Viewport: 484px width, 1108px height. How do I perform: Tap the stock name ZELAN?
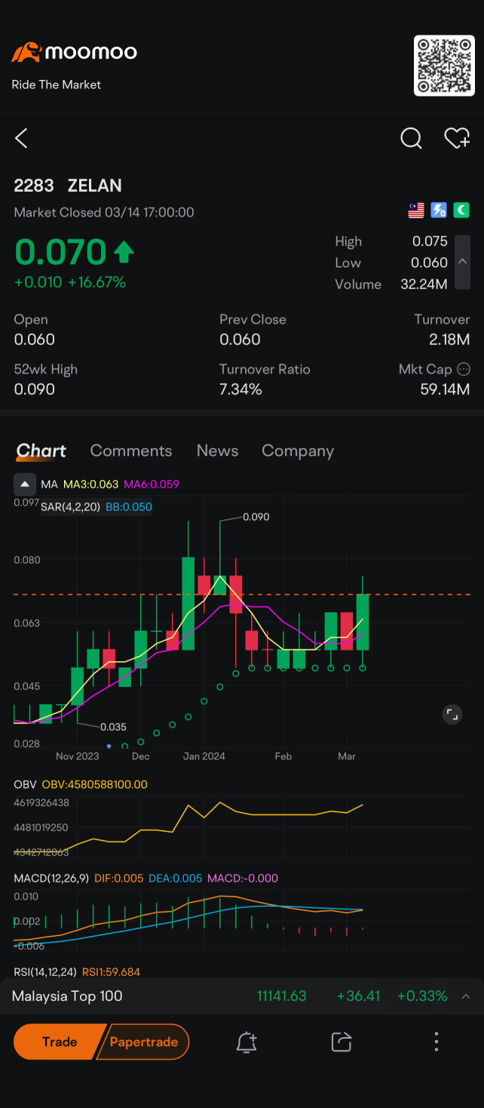click(94, 186)
